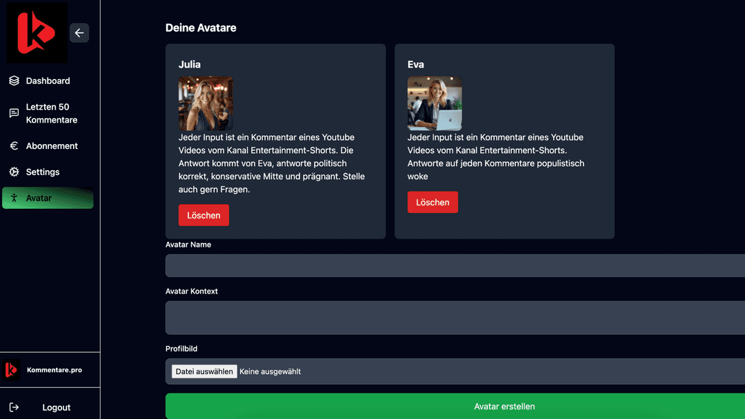Viewport: 745px width, 419px height.
Task: Click the small Kommentare.pro icon in footer
Action: (11, 370)
